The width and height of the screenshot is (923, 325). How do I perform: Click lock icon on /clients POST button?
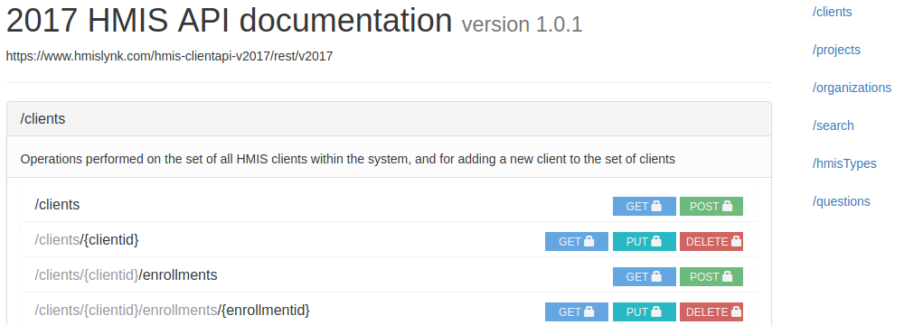click(x=727, y=206)
